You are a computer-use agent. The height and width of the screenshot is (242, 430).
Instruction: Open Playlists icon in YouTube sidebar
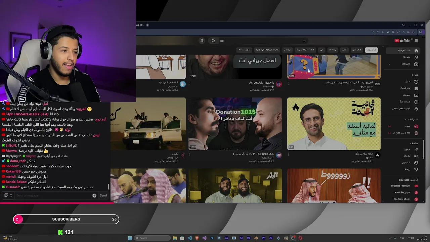point(416,88)
